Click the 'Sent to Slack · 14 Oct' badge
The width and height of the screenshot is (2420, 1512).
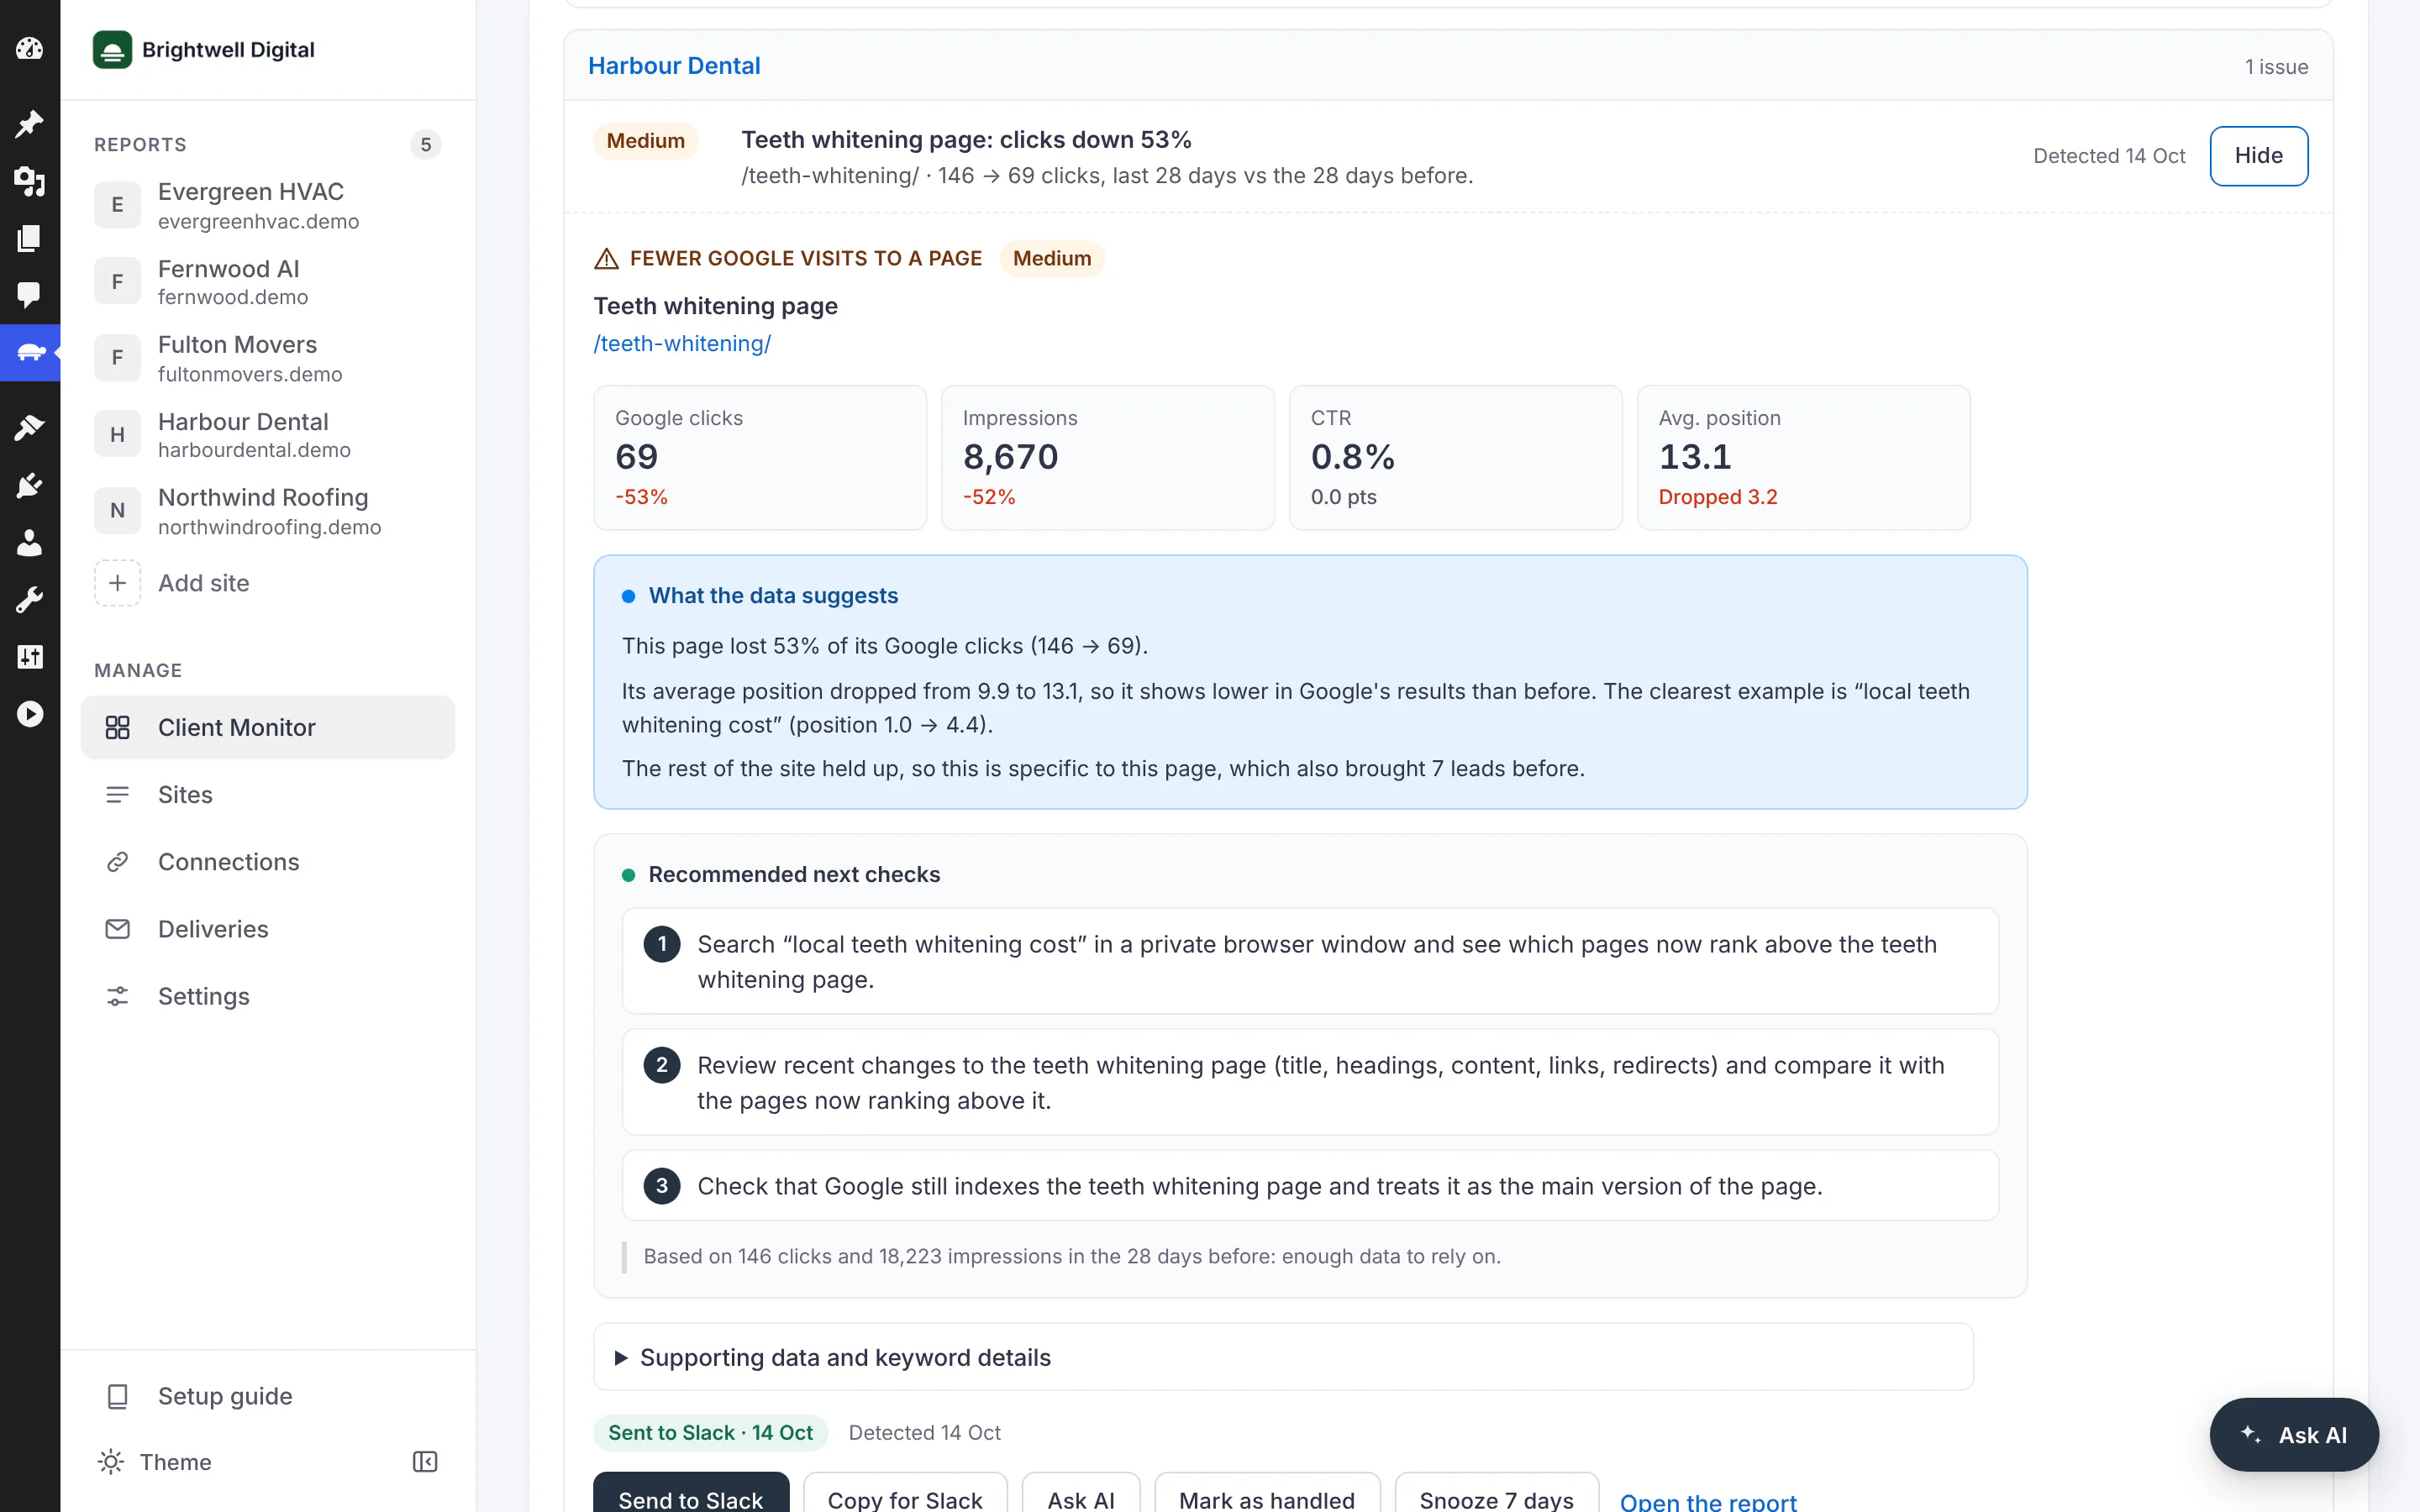(710, 1433)
